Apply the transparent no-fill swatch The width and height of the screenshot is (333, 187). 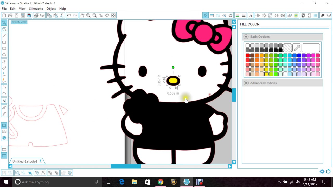click(287, 48)
